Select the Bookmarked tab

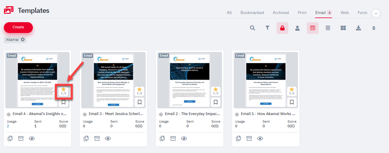coord(252,13)
